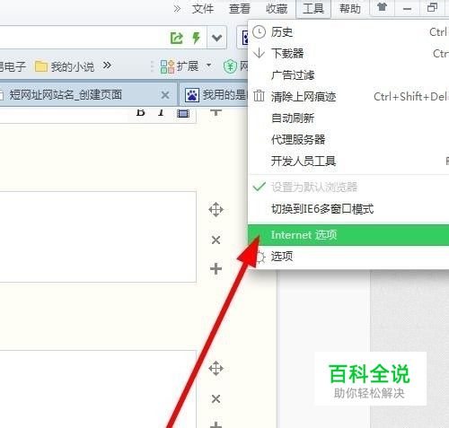Close the 短网址网站名_创建页面 tab
Viewport: 449px width, 428px height.
[165, 95]
